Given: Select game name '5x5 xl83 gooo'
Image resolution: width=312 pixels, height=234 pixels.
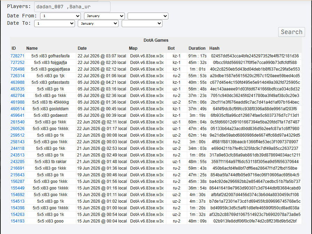Looking at the screenshot, I should [x=51, y=221].
